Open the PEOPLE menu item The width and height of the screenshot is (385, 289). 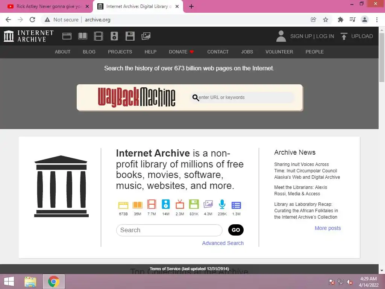[x=315, y=52]
